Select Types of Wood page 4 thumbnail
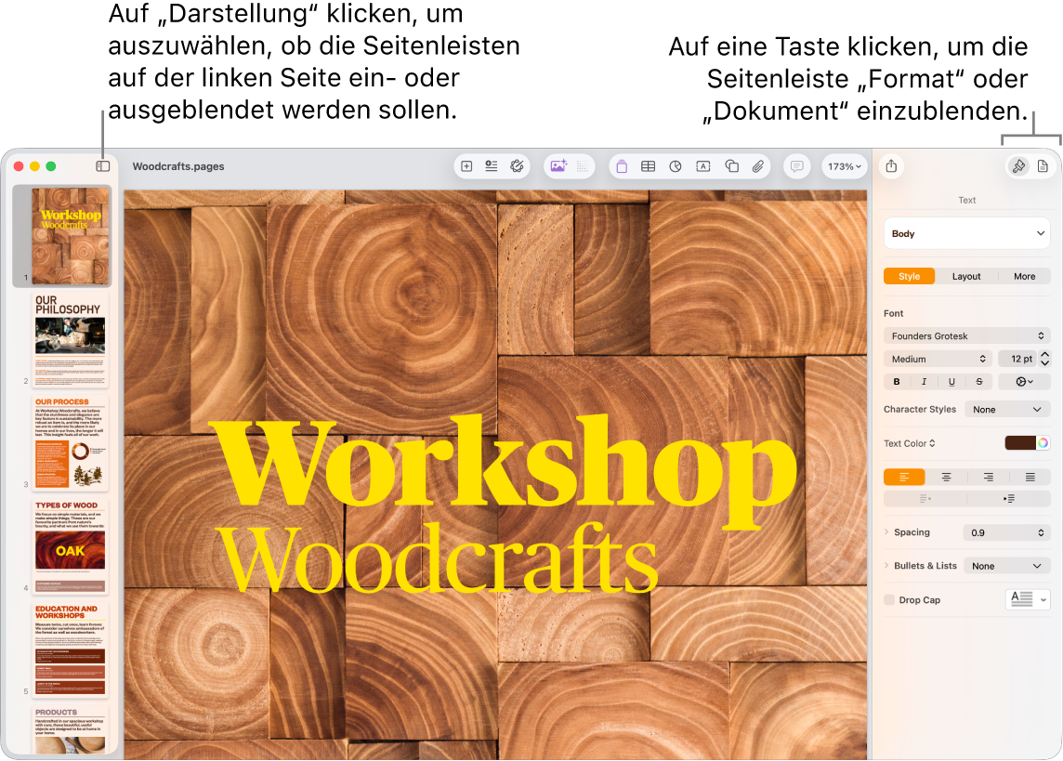The height and width of the screenshot is (761, 1063). point(71,546)
